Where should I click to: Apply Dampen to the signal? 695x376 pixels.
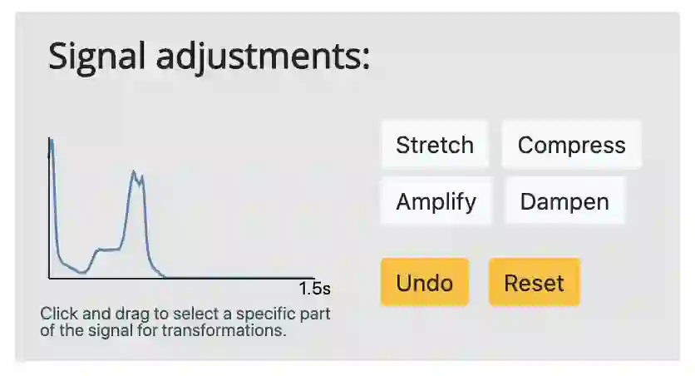[x=564, y=201]
